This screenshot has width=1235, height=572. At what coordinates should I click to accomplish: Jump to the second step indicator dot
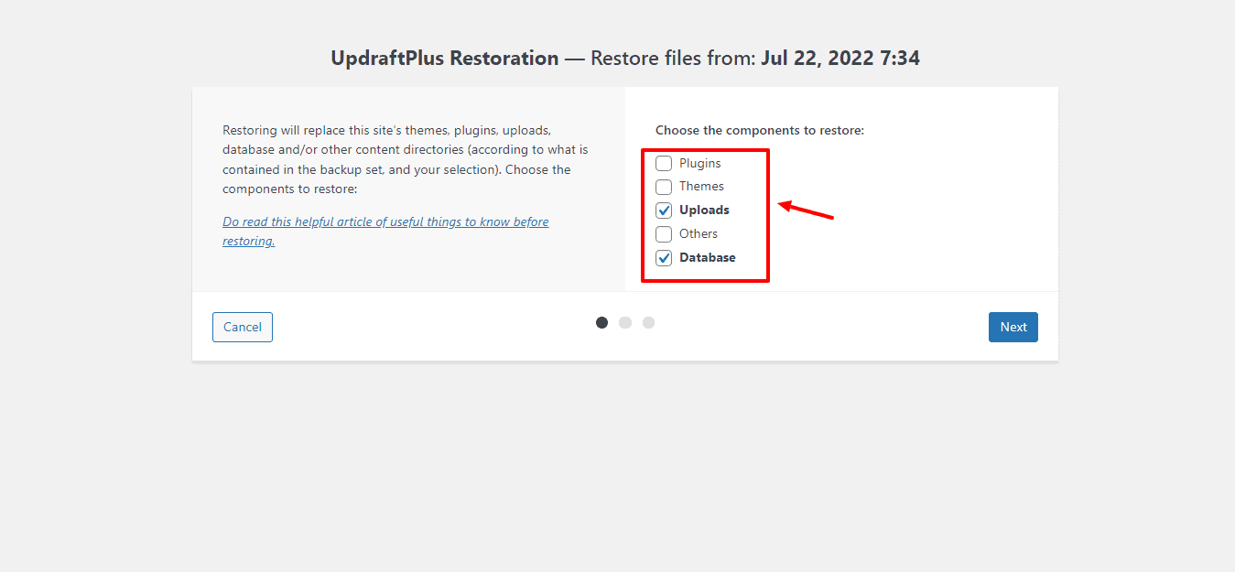[625, 322]
